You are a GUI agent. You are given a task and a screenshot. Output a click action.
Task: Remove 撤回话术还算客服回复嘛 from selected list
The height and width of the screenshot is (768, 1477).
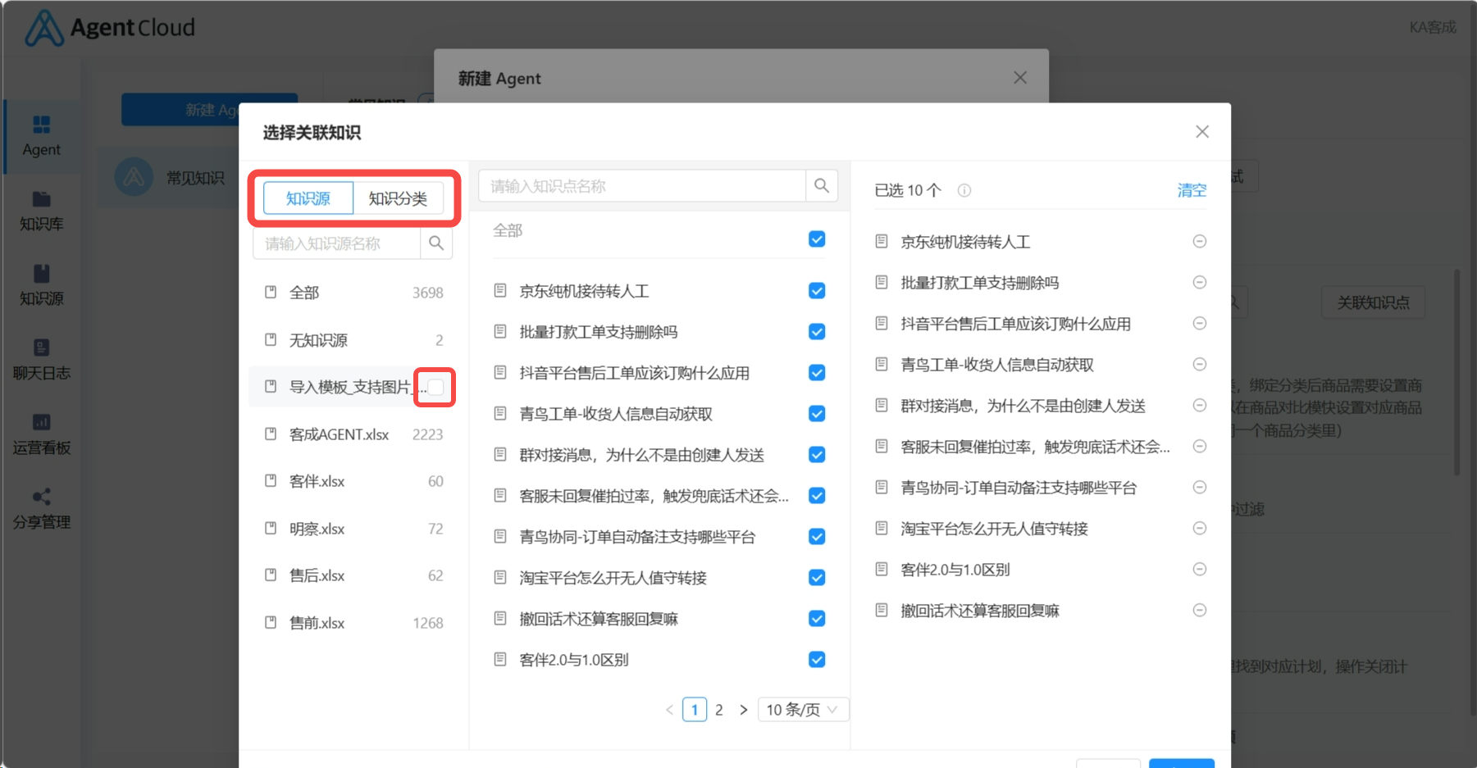click(x=1199, y=611)
